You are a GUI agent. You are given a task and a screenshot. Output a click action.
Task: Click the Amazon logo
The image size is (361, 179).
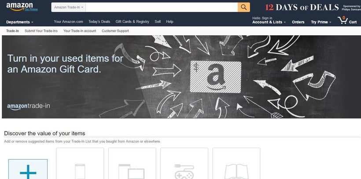click(19, 7)
